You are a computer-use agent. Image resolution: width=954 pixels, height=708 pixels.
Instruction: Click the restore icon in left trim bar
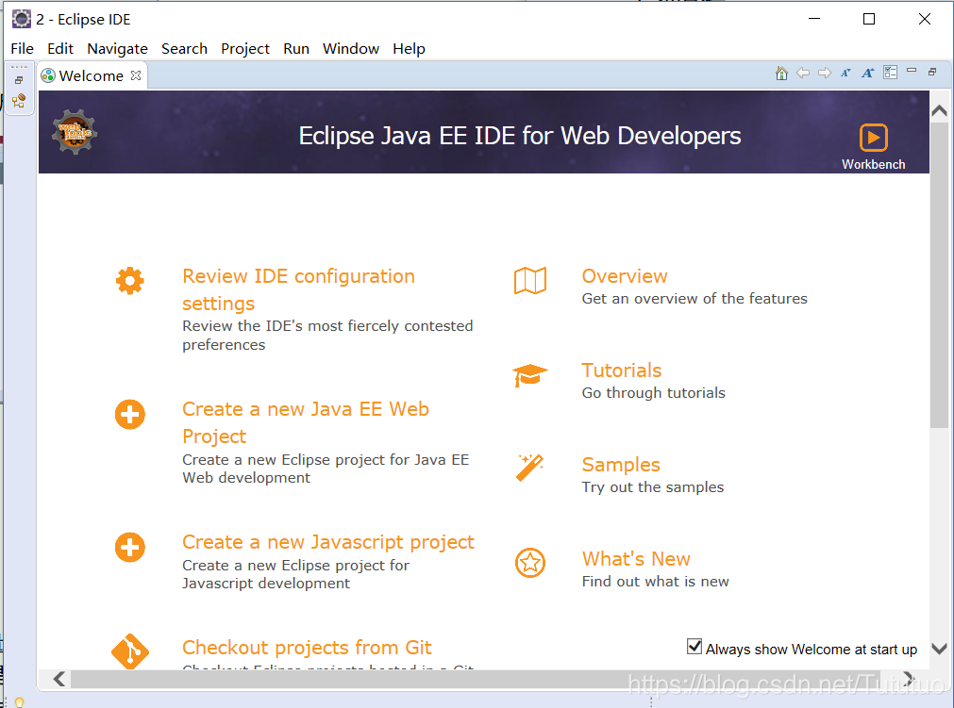19,80
